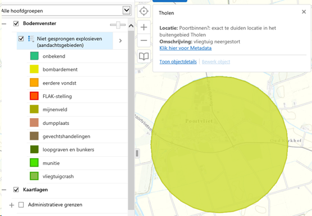Viewport: 312px width, 216px height.
Task: Select the eerdere vondst legend label
Action: [x=59, y=83]
